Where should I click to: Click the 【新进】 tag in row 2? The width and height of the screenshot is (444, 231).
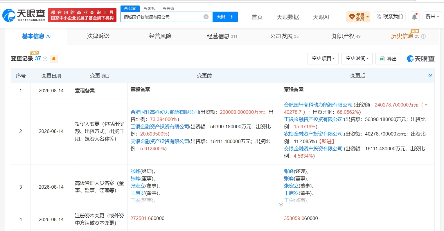point(327,141)
